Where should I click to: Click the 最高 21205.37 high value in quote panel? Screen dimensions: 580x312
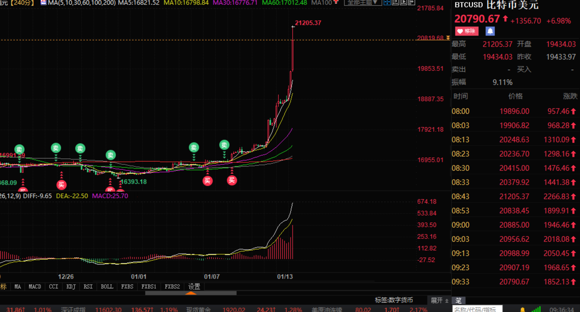pos(497,44)
